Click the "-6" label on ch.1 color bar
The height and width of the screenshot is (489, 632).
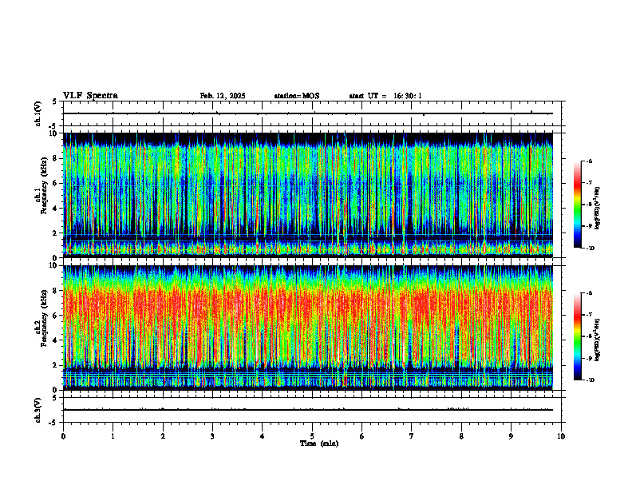[x=589, y=161]
